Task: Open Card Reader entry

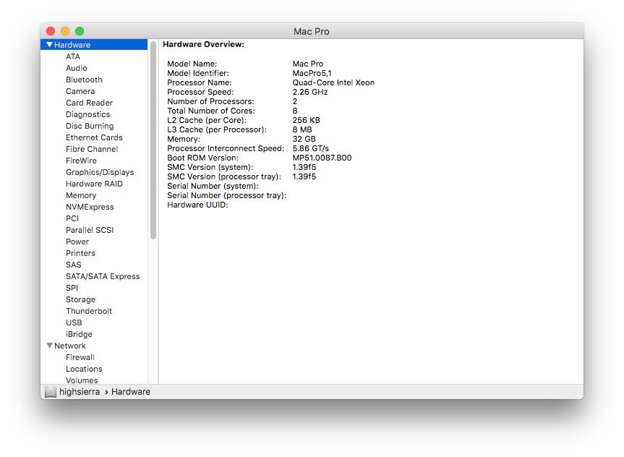Action: tap(89, 103)
